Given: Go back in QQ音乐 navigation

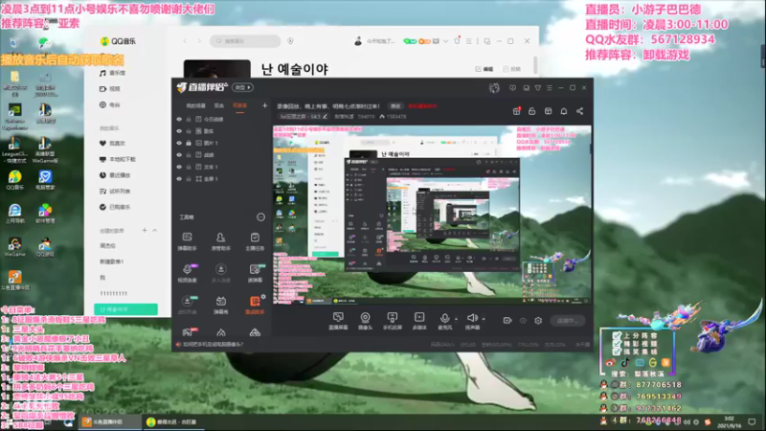Looking at the screenshot, I should pos(185,41).
